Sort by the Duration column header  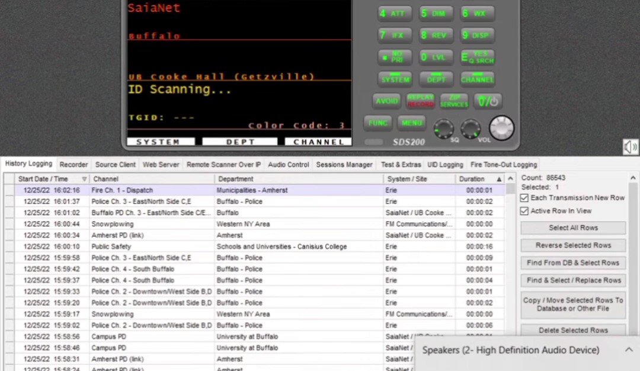[480, 179]
